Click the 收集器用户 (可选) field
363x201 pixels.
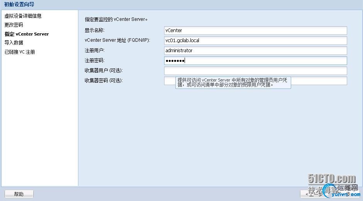click(x=256, y=71)
